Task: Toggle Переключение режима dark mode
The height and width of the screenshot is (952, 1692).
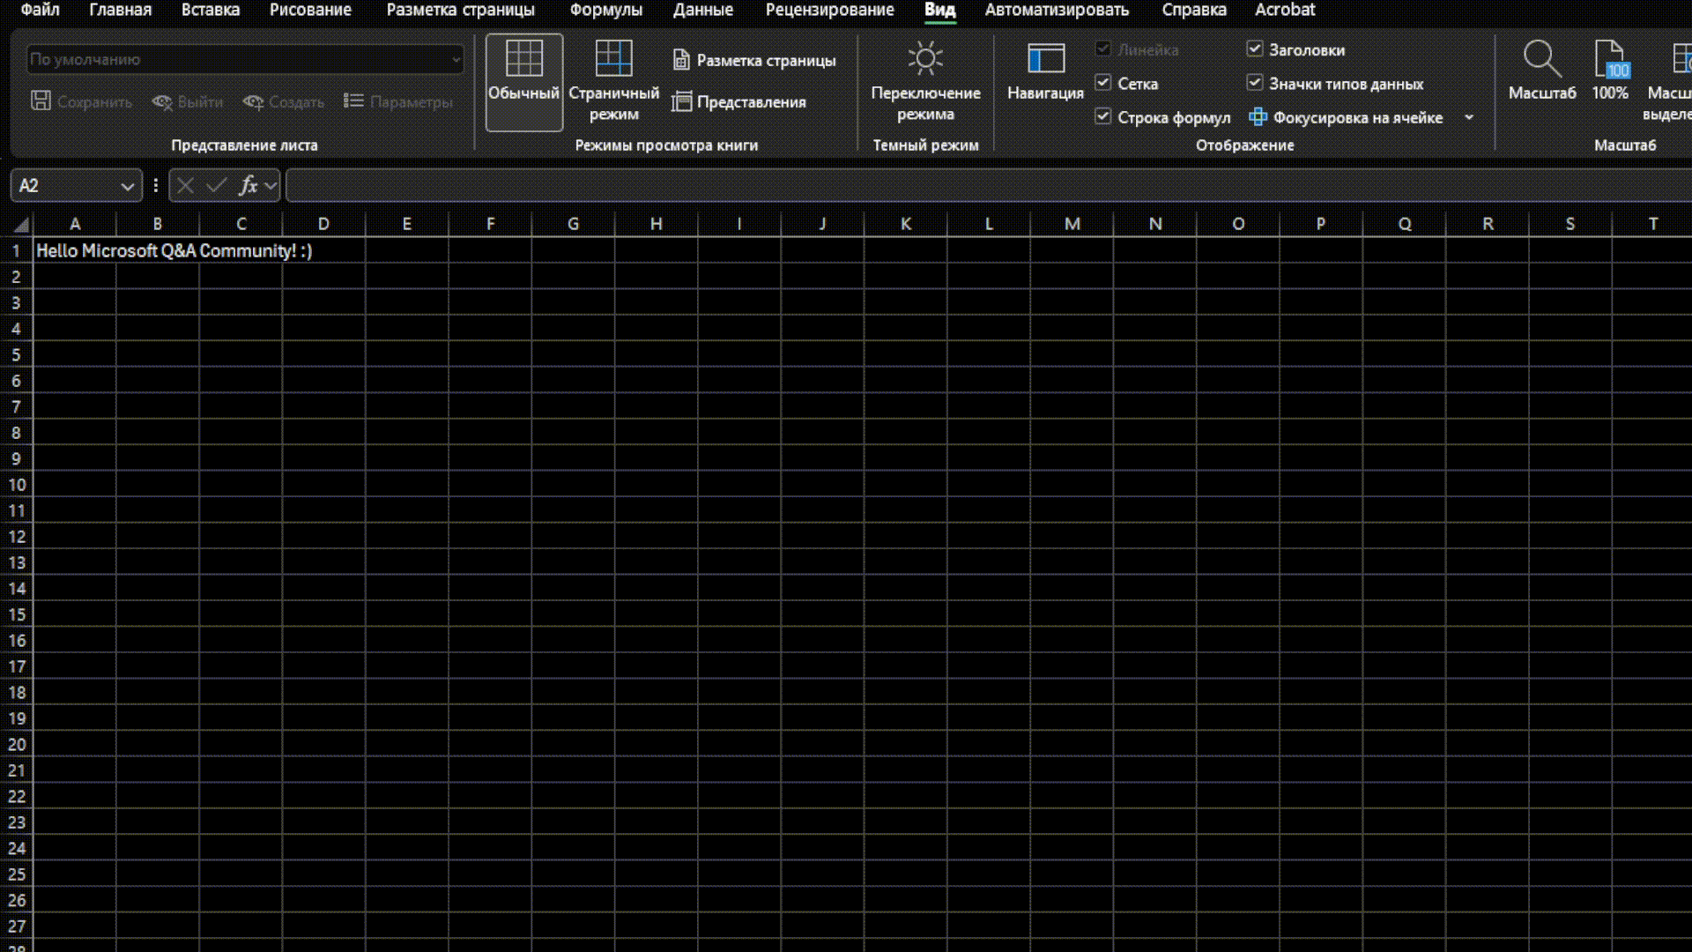Action: point(925,82)
